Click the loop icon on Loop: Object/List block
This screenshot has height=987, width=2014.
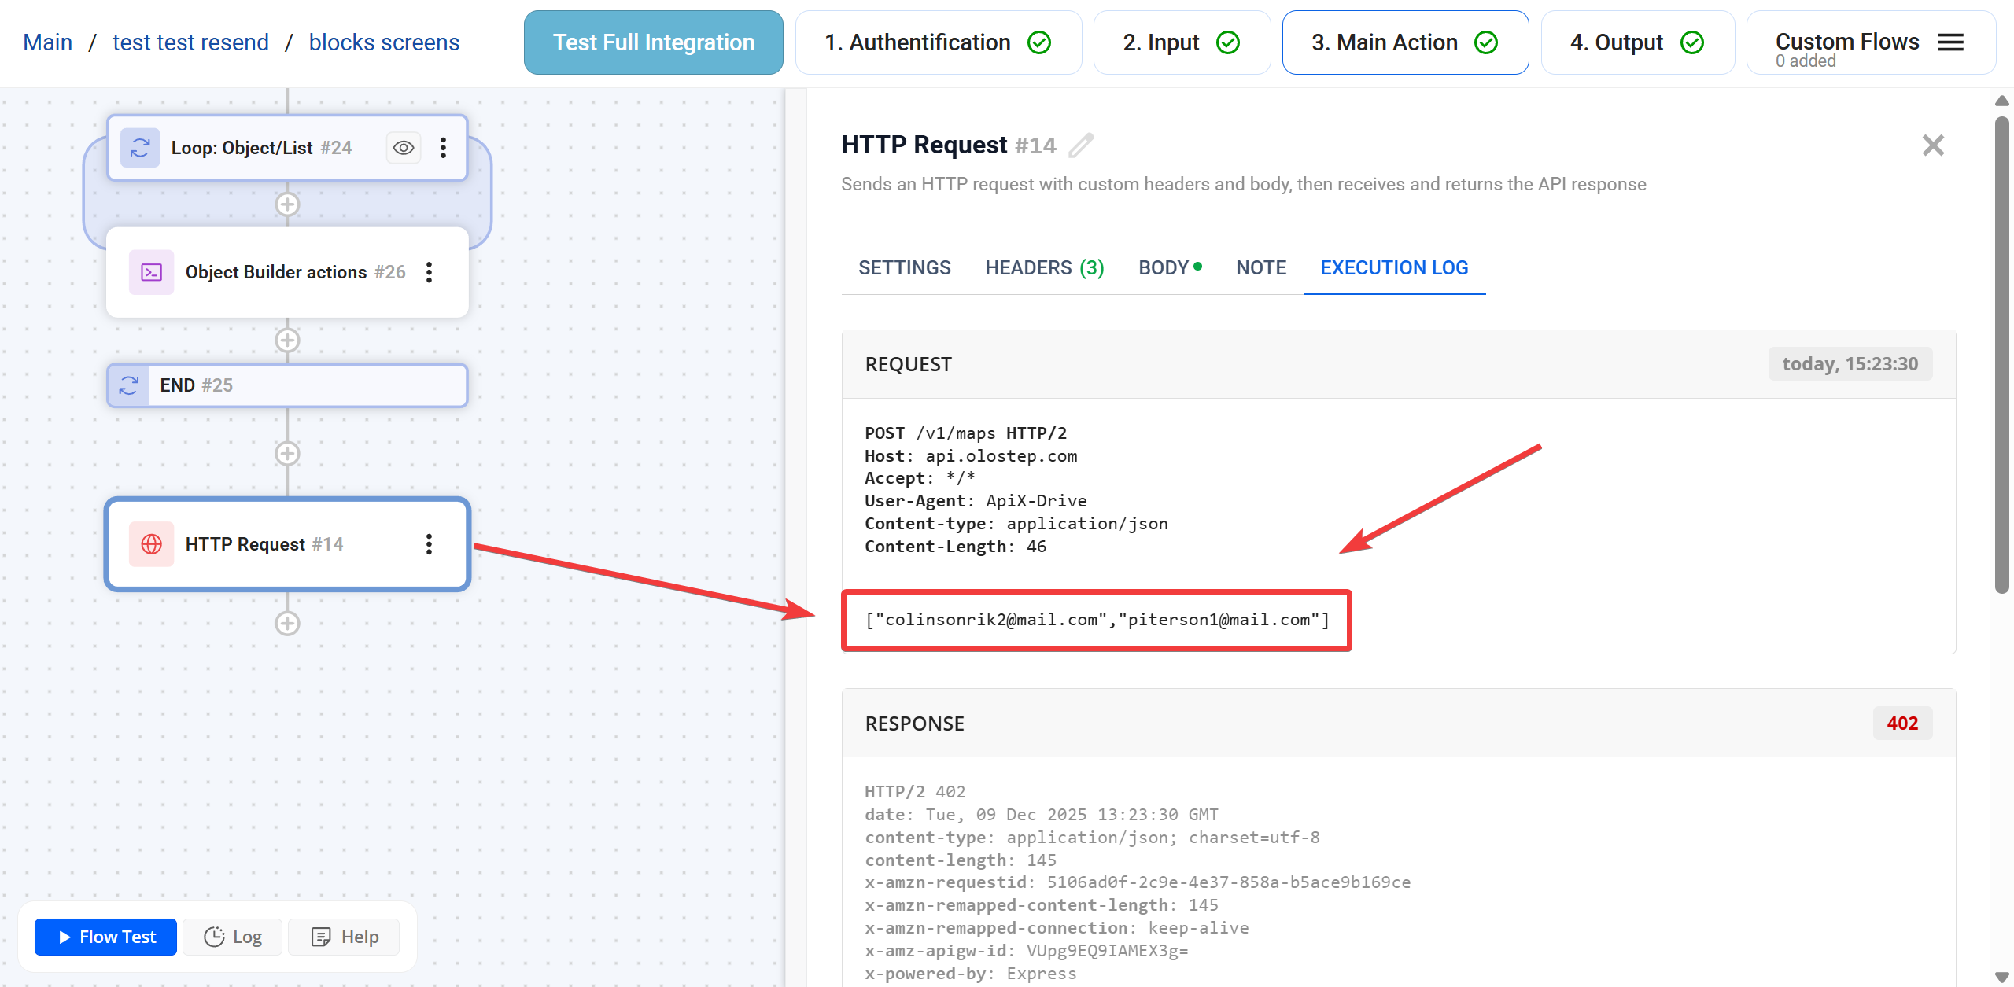tap(140, 147)
